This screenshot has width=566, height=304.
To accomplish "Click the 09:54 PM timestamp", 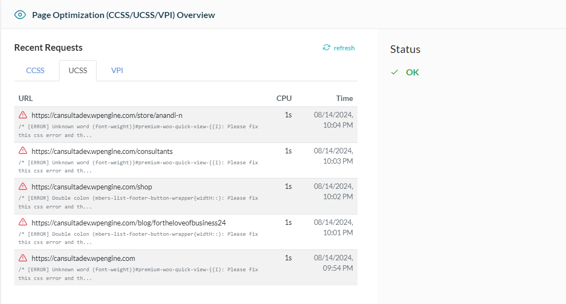I will pos(338,269).
